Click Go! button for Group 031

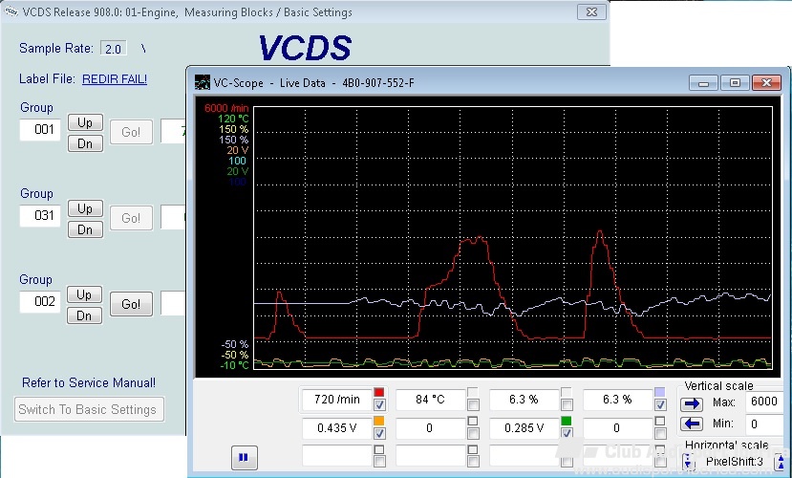pyautogui.click(x=131, y=218)
